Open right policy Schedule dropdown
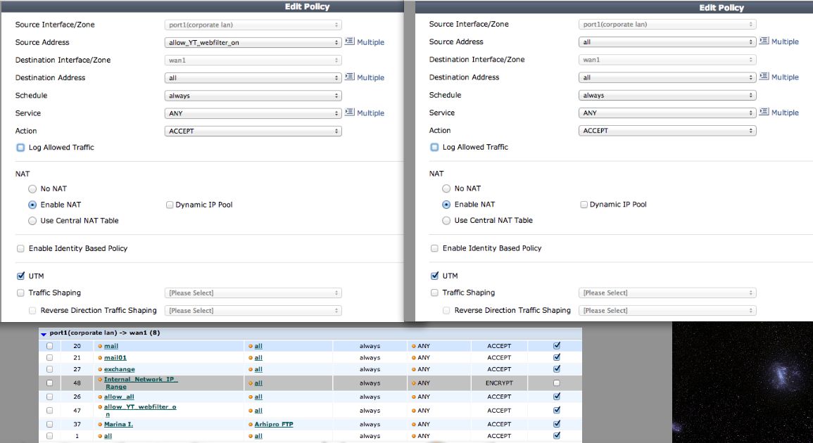The width and height of the screenshot is (813, 443). [667, 96]
